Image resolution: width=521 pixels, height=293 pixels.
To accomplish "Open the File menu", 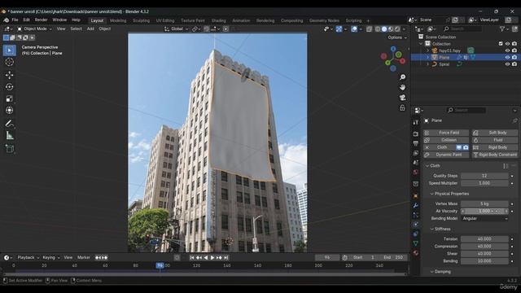I will coord(15,20).
